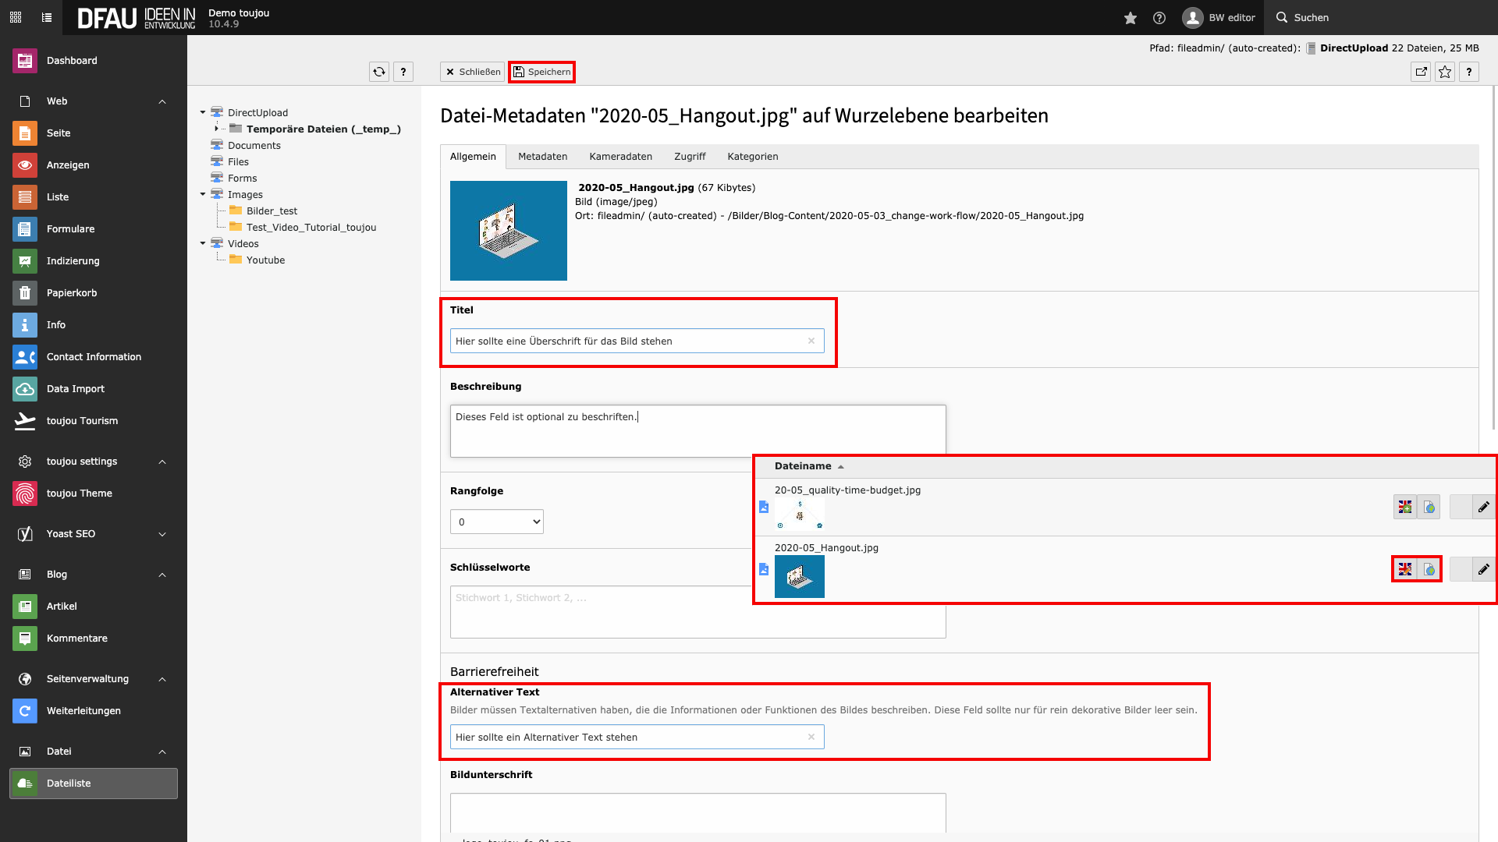This screenshot has width=1498, height=842.
Task: Sort list by Dateiname column header
Action: click(x=803, y=466)
